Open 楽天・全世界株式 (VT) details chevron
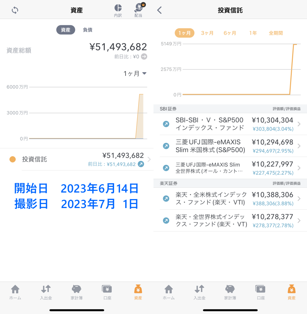 point(299,220)
